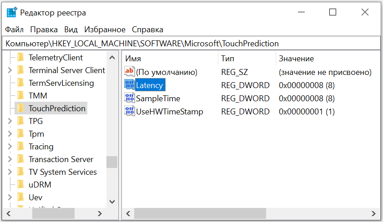The height and width of the screenshot is (222, 383).
Task: Click tree pane scroll down arrow
Action: (112, 202)
